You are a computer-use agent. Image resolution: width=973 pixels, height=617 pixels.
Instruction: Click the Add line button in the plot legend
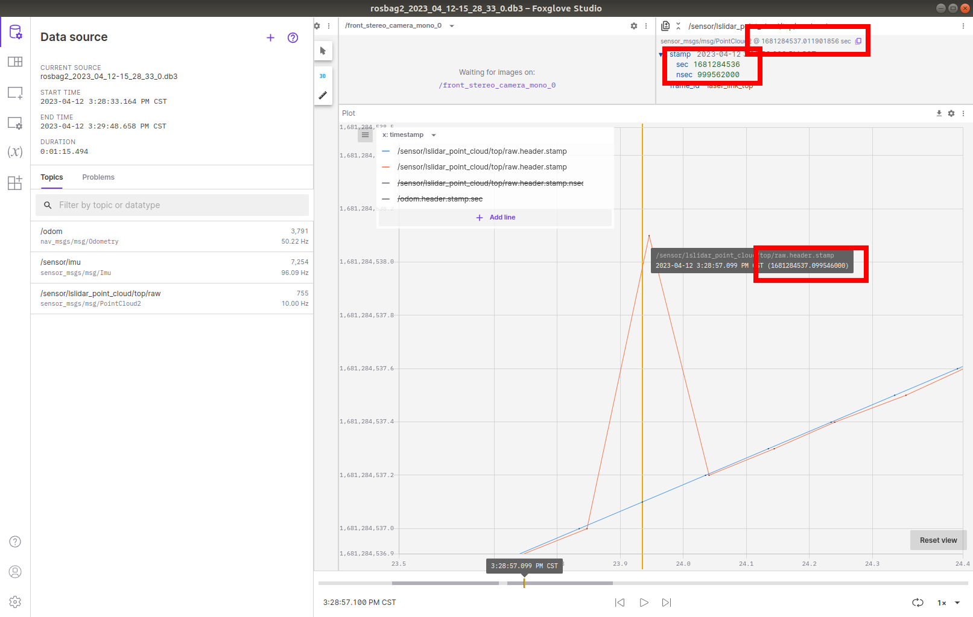[495, 217]
